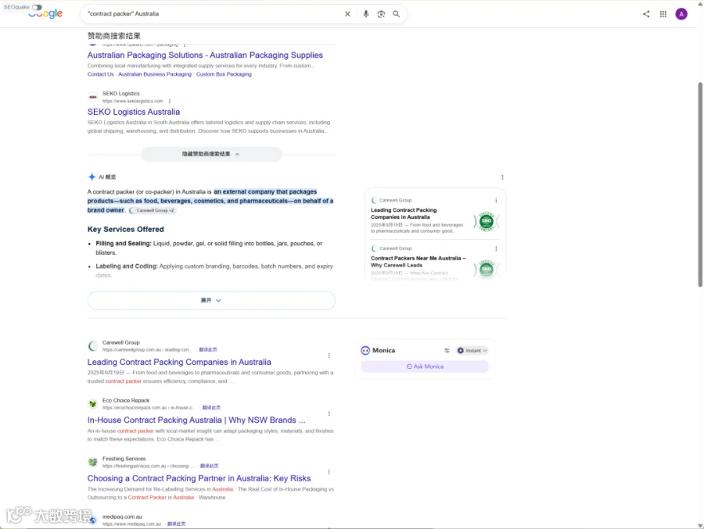Start voice search with the microphone icon
This screenshot has height=529, width=704.
pos(366,14)
